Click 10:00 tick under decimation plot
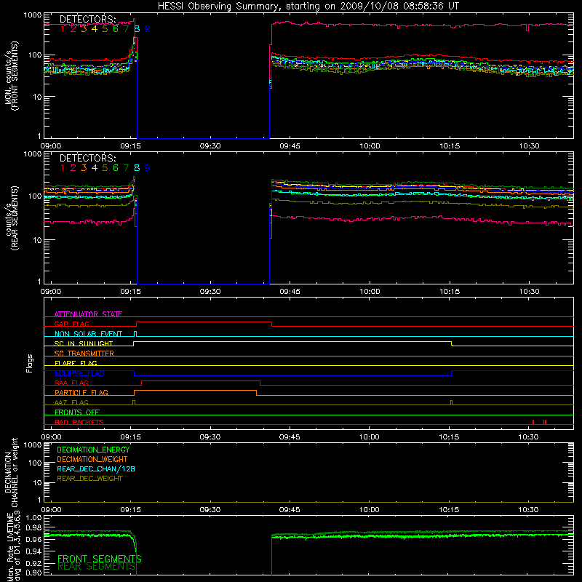582x582 pixels. point(370,510)
